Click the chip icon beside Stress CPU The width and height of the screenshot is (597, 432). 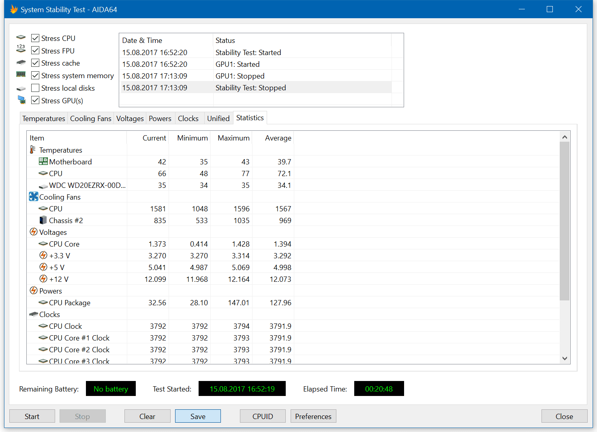(x=21, y=37)
